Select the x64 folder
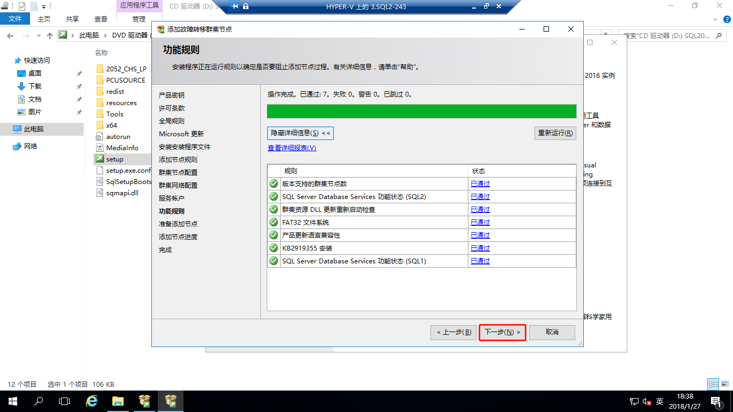Screen dimensions: 733x412 tap(107, 126)
